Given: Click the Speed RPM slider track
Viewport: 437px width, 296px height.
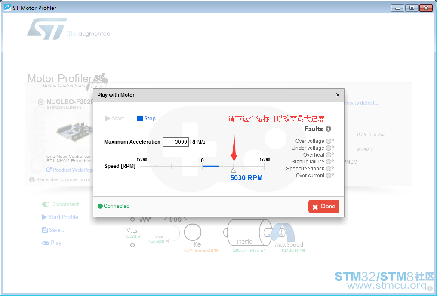Looking at the screenshot, I should (202, 166).
